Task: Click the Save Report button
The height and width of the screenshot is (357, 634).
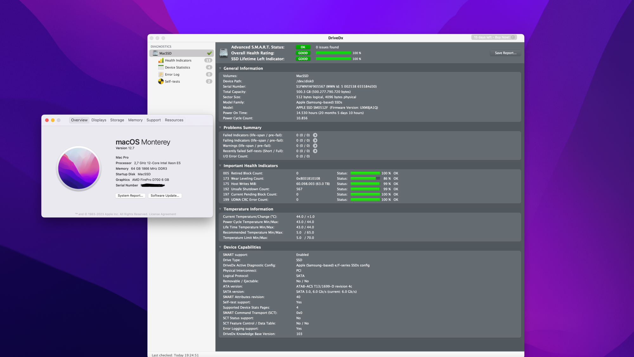Action: 505,53
